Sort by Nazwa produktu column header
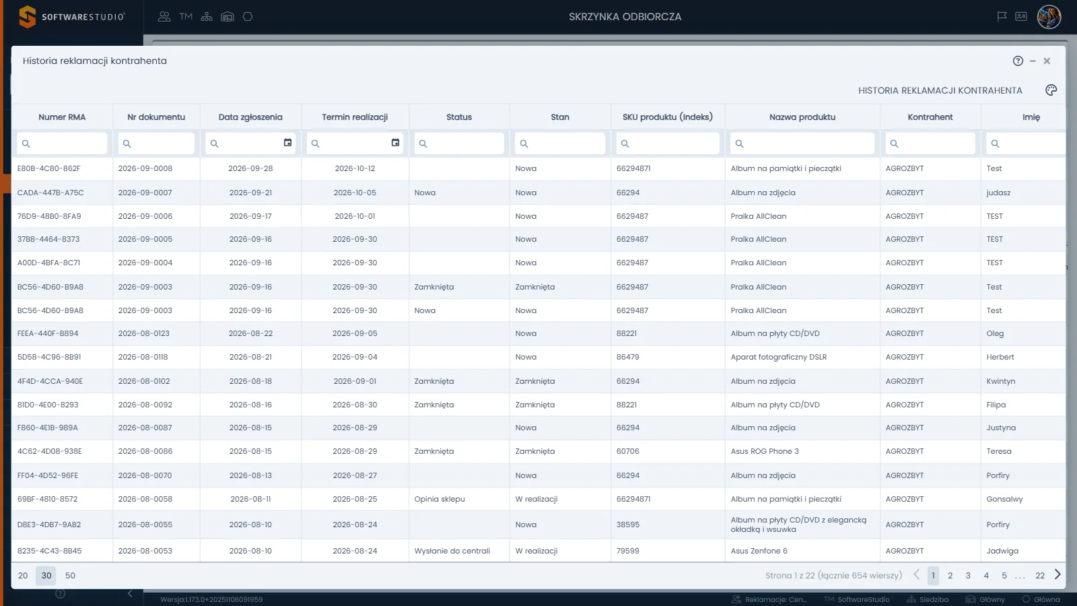The width and height of the screenshot is (1077, 606). [802, 117]
